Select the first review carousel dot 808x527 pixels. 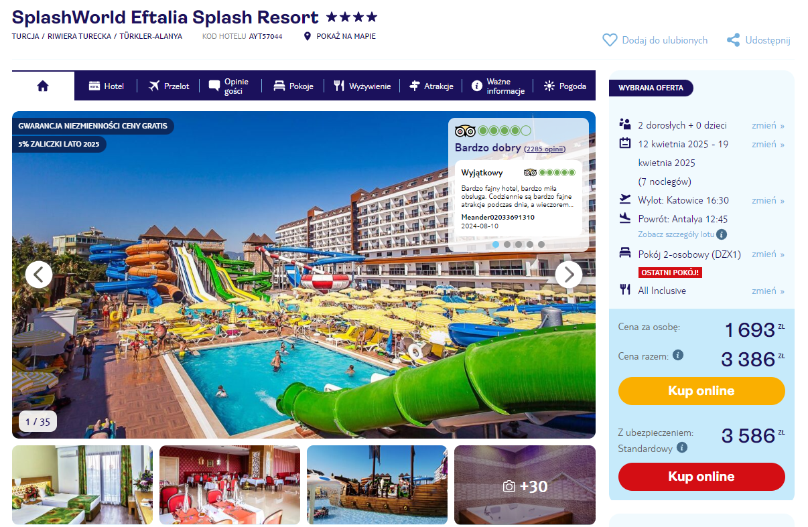pos(496,244)
